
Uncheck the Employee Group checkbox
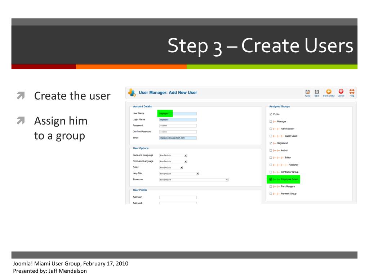click(271, 179)
